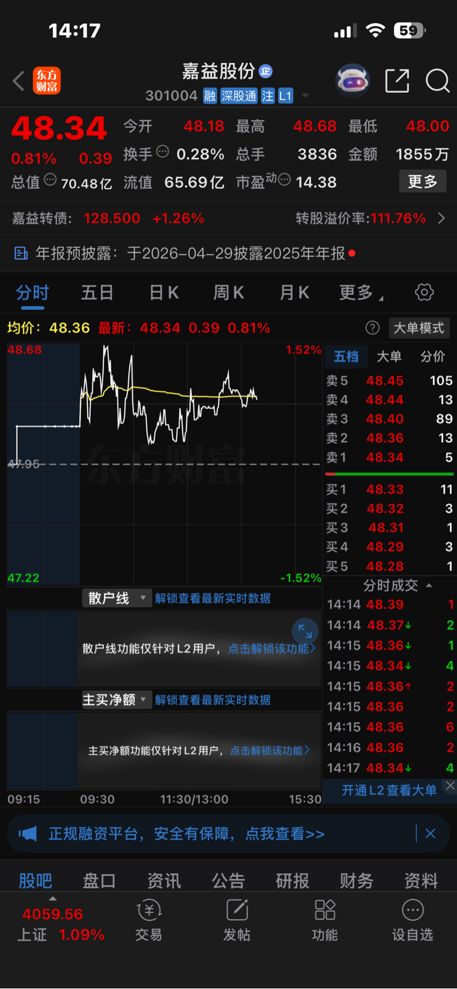
Task: Tap 点击解锁该功能 link in 散户线 panel
Action: 271,649
